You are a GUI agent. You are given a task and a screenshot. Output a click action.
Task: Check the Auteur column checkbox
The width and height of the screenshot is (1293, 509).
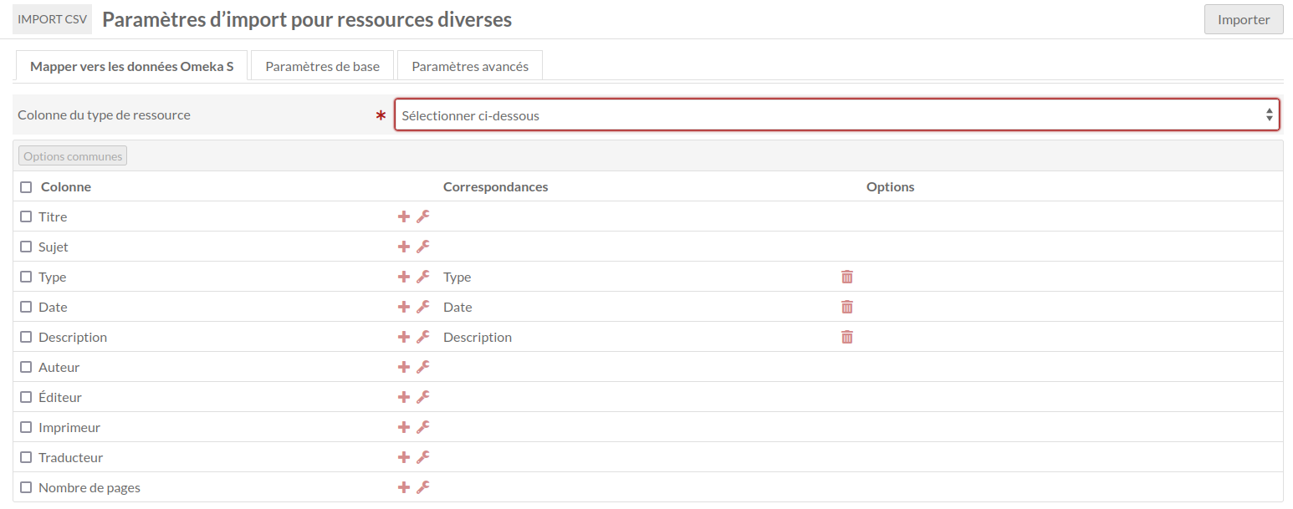coord(26,367)
